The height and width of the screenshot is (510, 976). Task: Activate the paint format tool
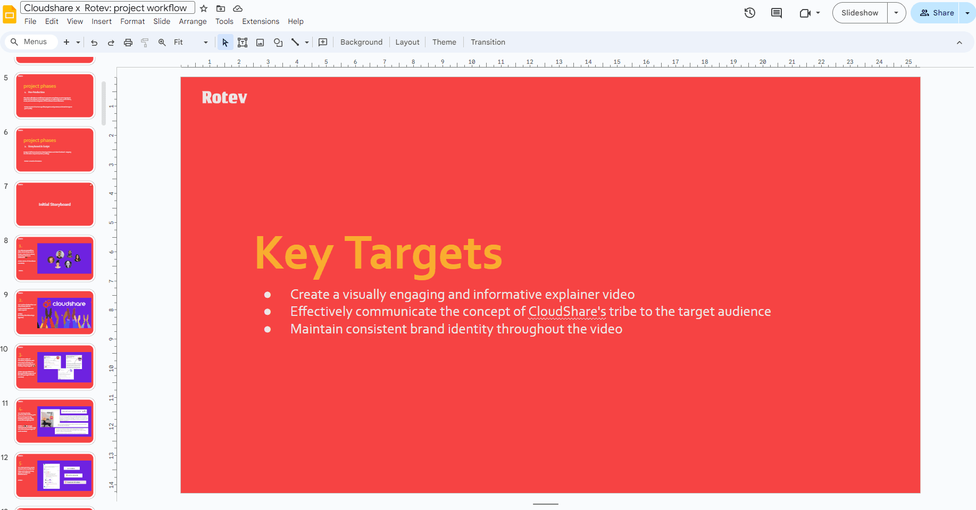(145, 43)
